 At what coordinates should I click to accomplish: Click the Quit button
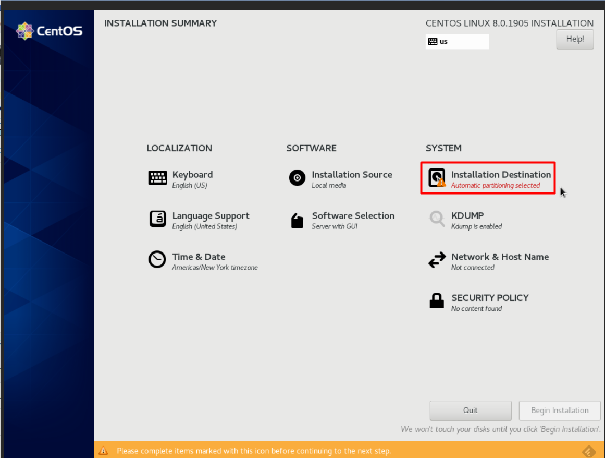471,410
